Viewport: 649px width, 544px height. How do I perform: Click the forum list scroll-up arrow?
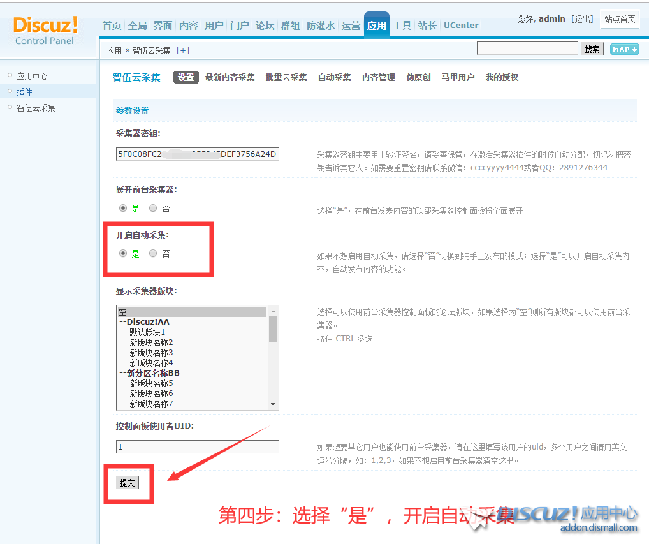coord(273,311)
